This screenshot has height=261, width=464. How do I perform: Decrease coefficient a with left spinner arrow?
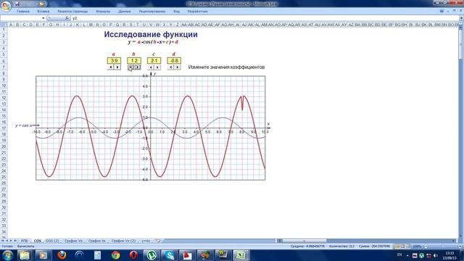(x=111, y=67)
